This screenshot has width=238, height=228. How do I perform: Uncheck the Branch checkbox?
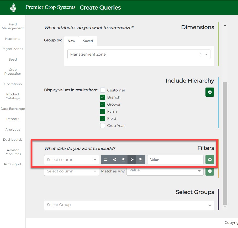coord(103,97)
